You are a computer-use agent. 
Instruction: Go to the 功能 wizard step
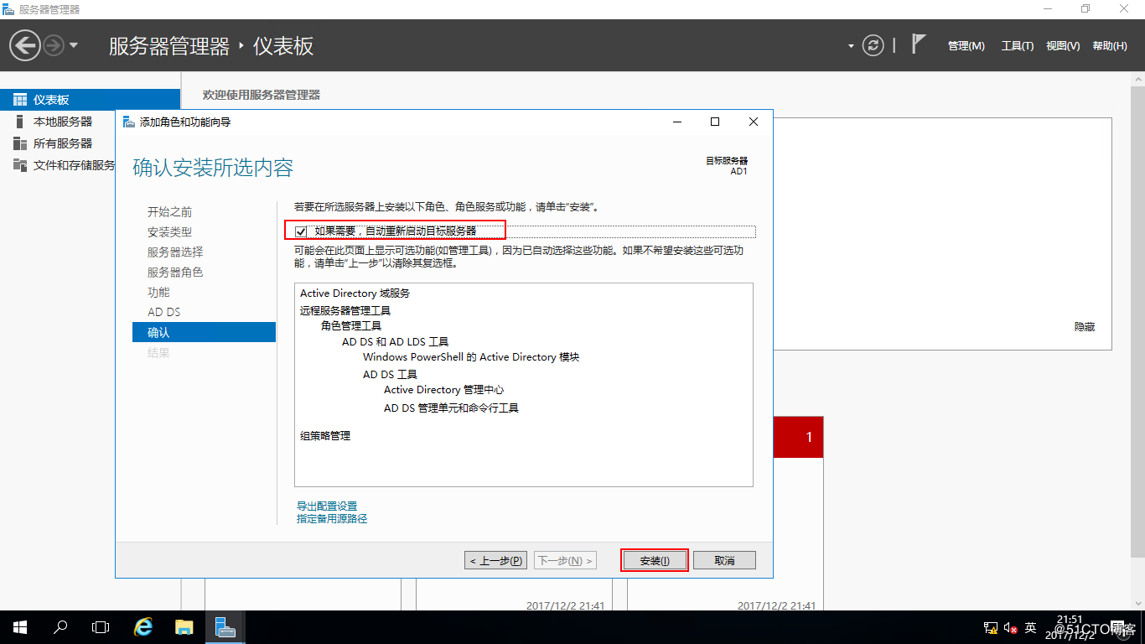[x=158, y=293]
